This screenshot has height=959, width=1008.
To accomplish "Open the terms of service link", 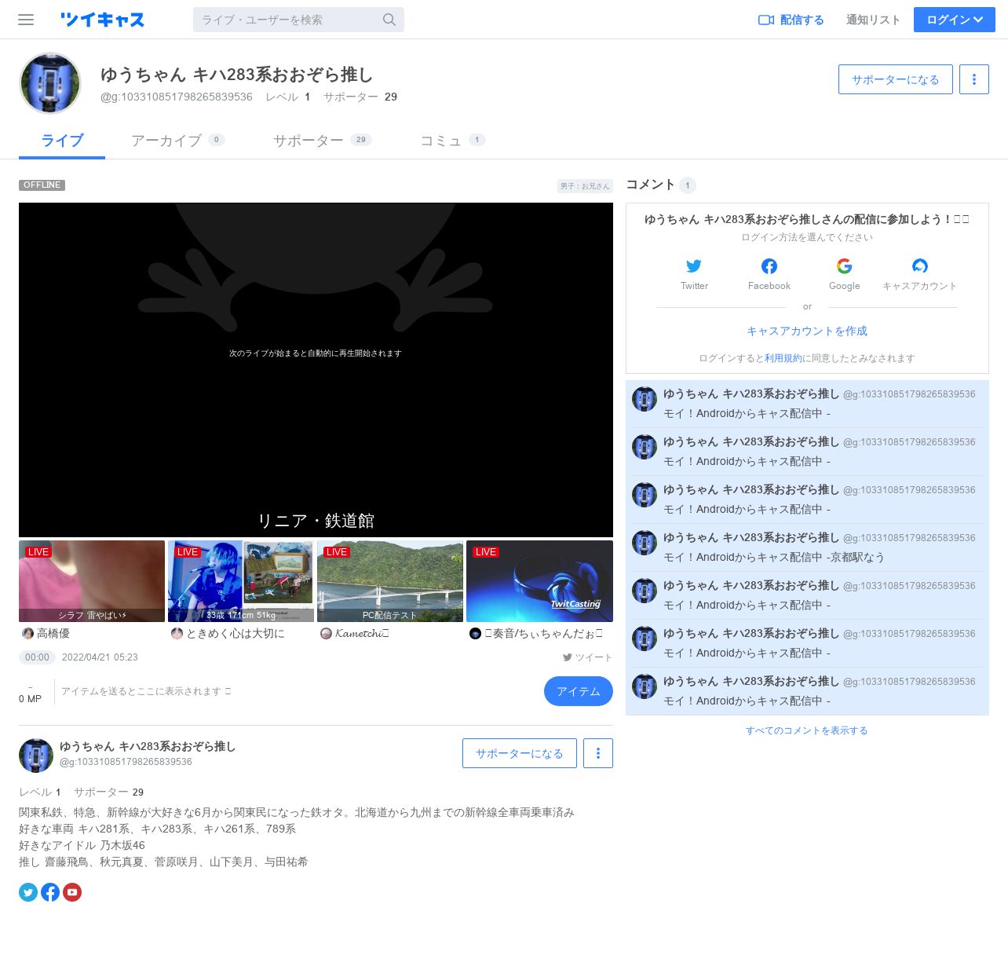I will pos(783,358).
